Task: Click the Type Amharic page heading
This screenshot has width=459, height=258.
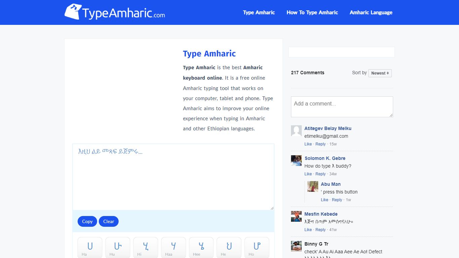Action: (209, 54)
